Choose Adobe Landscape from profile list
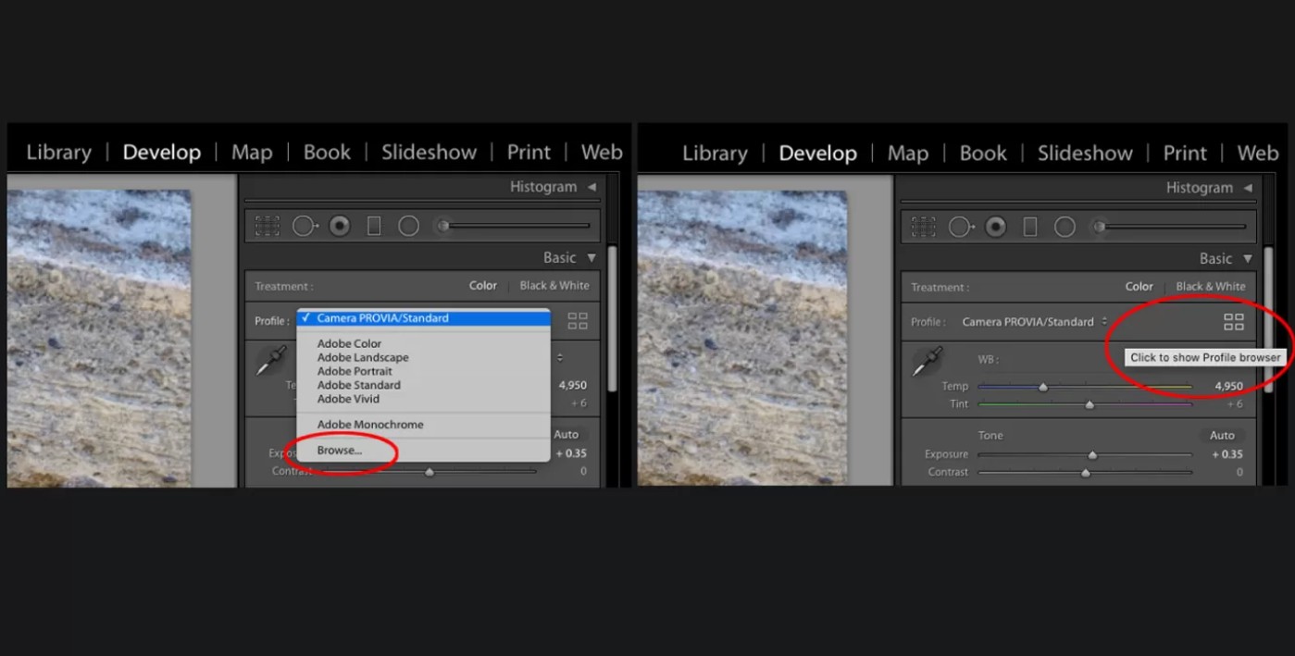The image size is (1295, 656). 363,357
